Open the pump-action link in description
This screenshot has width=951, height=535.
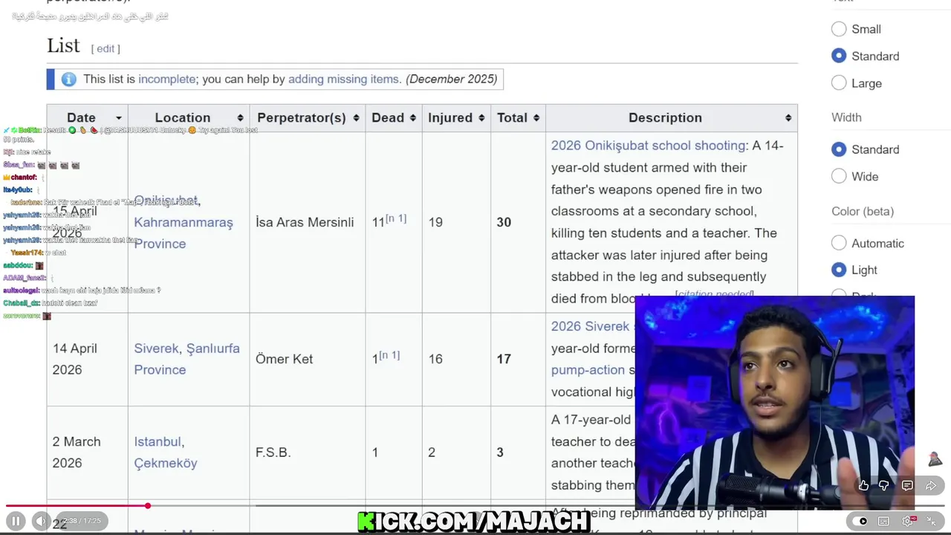pos(588,370)
